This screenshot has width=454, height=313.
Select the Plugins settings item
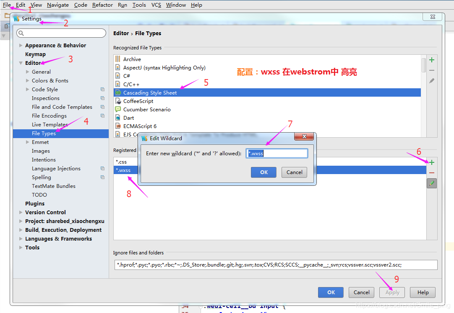[35, 203]
